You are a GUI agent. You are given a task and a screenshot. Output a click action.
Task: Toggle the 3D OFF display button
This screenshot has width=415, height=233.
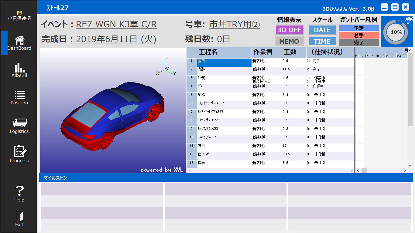coord(289,30)
